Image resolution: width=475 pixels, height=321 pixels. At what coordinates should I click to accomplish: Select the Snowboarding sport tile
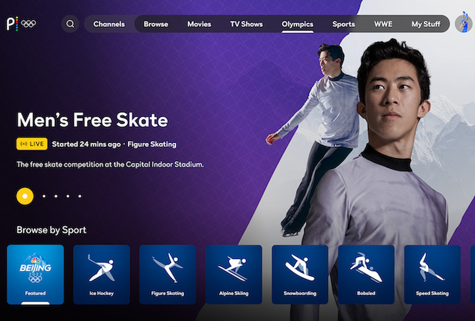tap(300, 274)
